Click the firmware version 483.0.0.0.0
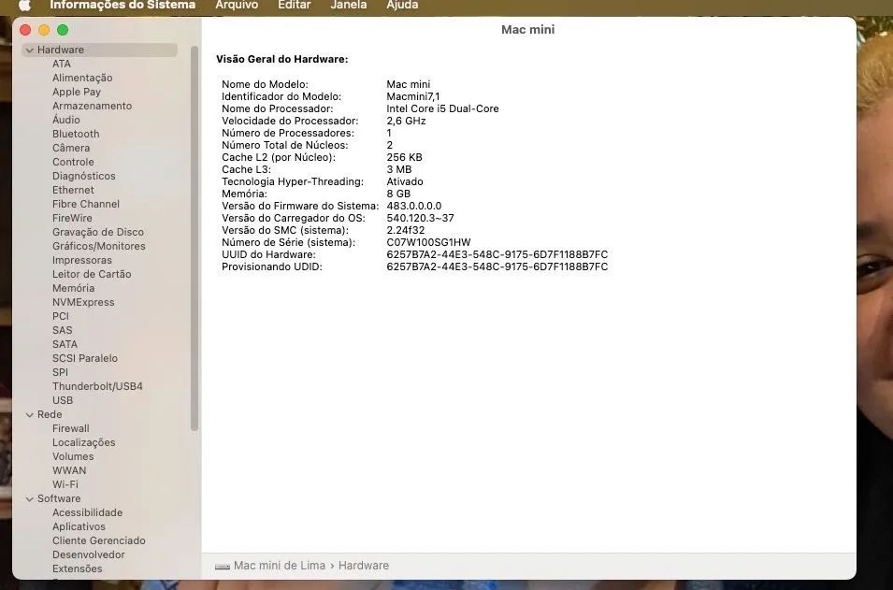The height and width of the screenshot is (590, 893). coord(414,206)
